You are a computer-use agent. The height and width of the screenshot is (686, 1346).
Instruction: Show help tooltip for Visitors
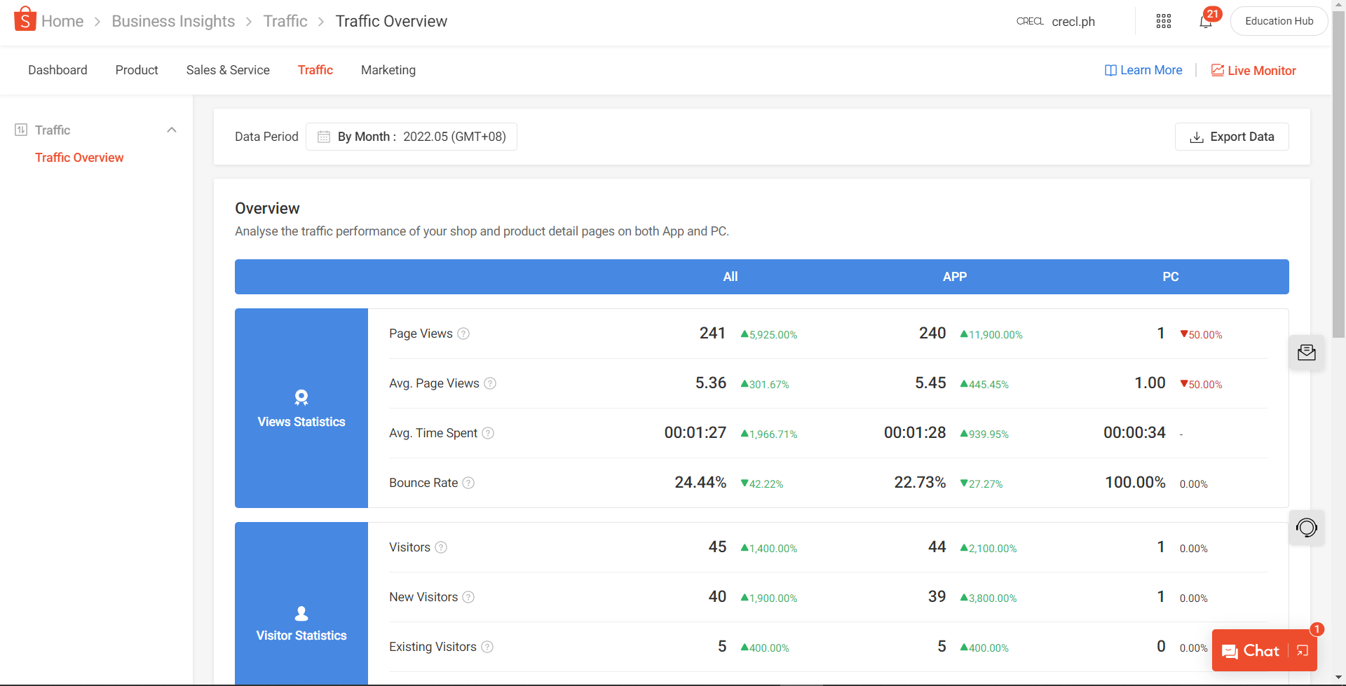click(441, 547)
